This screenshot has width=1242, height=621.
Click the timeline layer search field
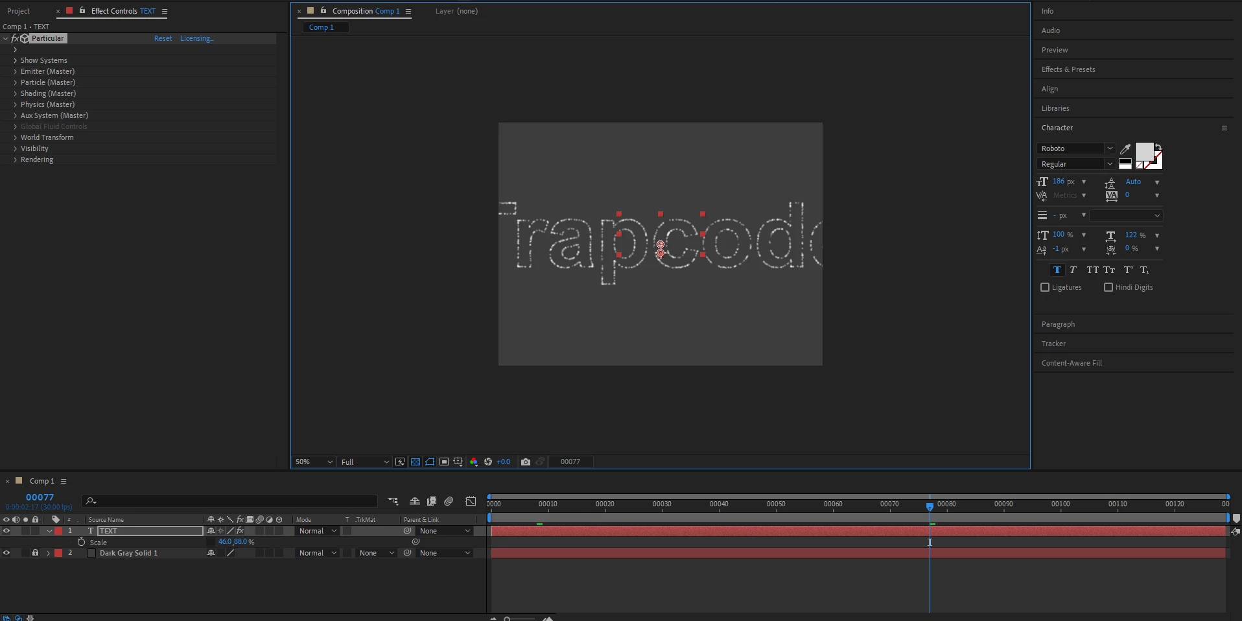point(229,501)
